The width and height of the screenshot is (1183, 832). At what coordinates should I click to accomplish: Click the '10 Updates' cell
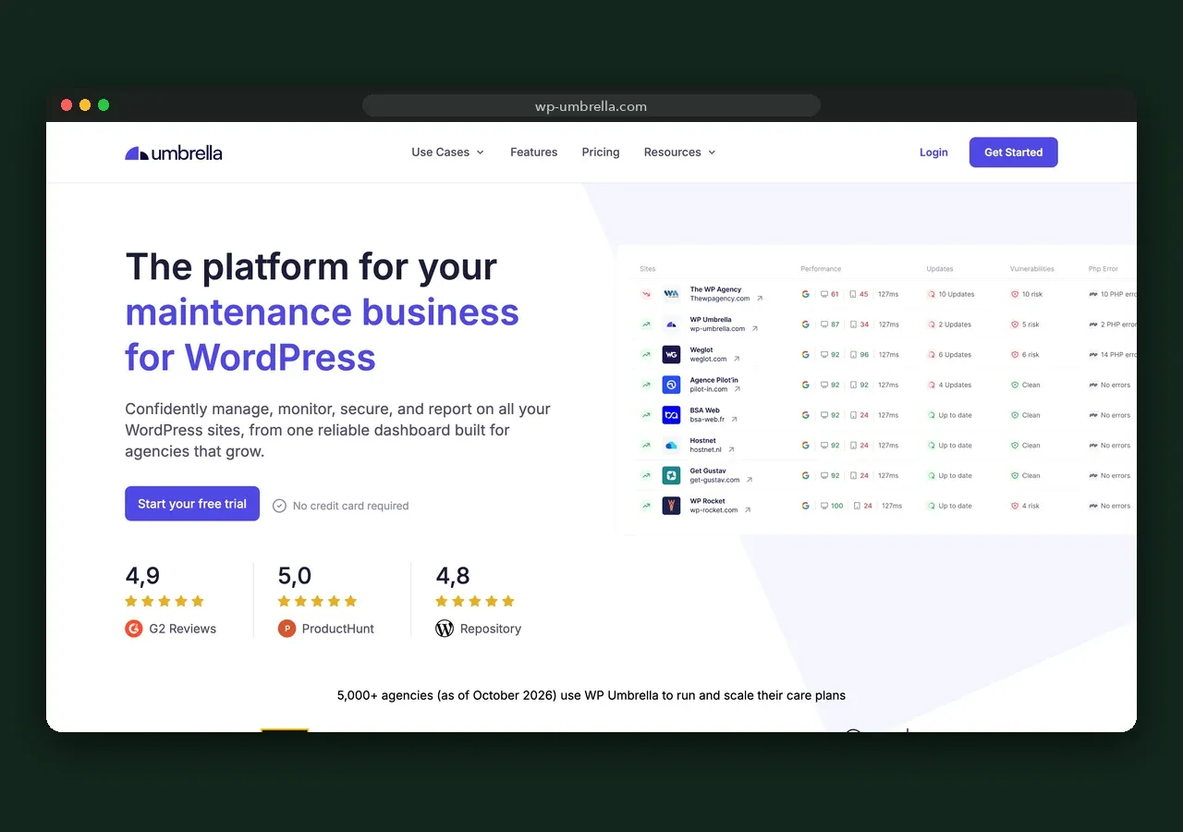click(951, 294)
